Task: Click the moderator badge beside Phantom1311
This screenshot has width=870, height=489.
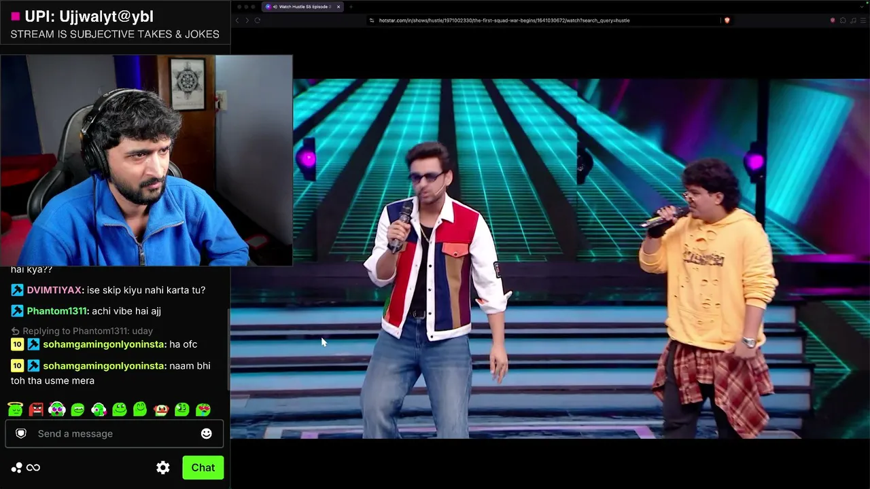Action: (x=17, y=311)
